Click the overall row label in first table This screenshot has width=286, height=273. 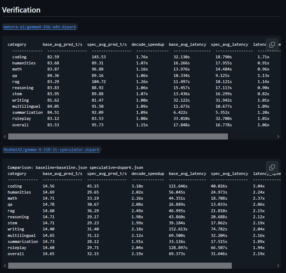20,125
